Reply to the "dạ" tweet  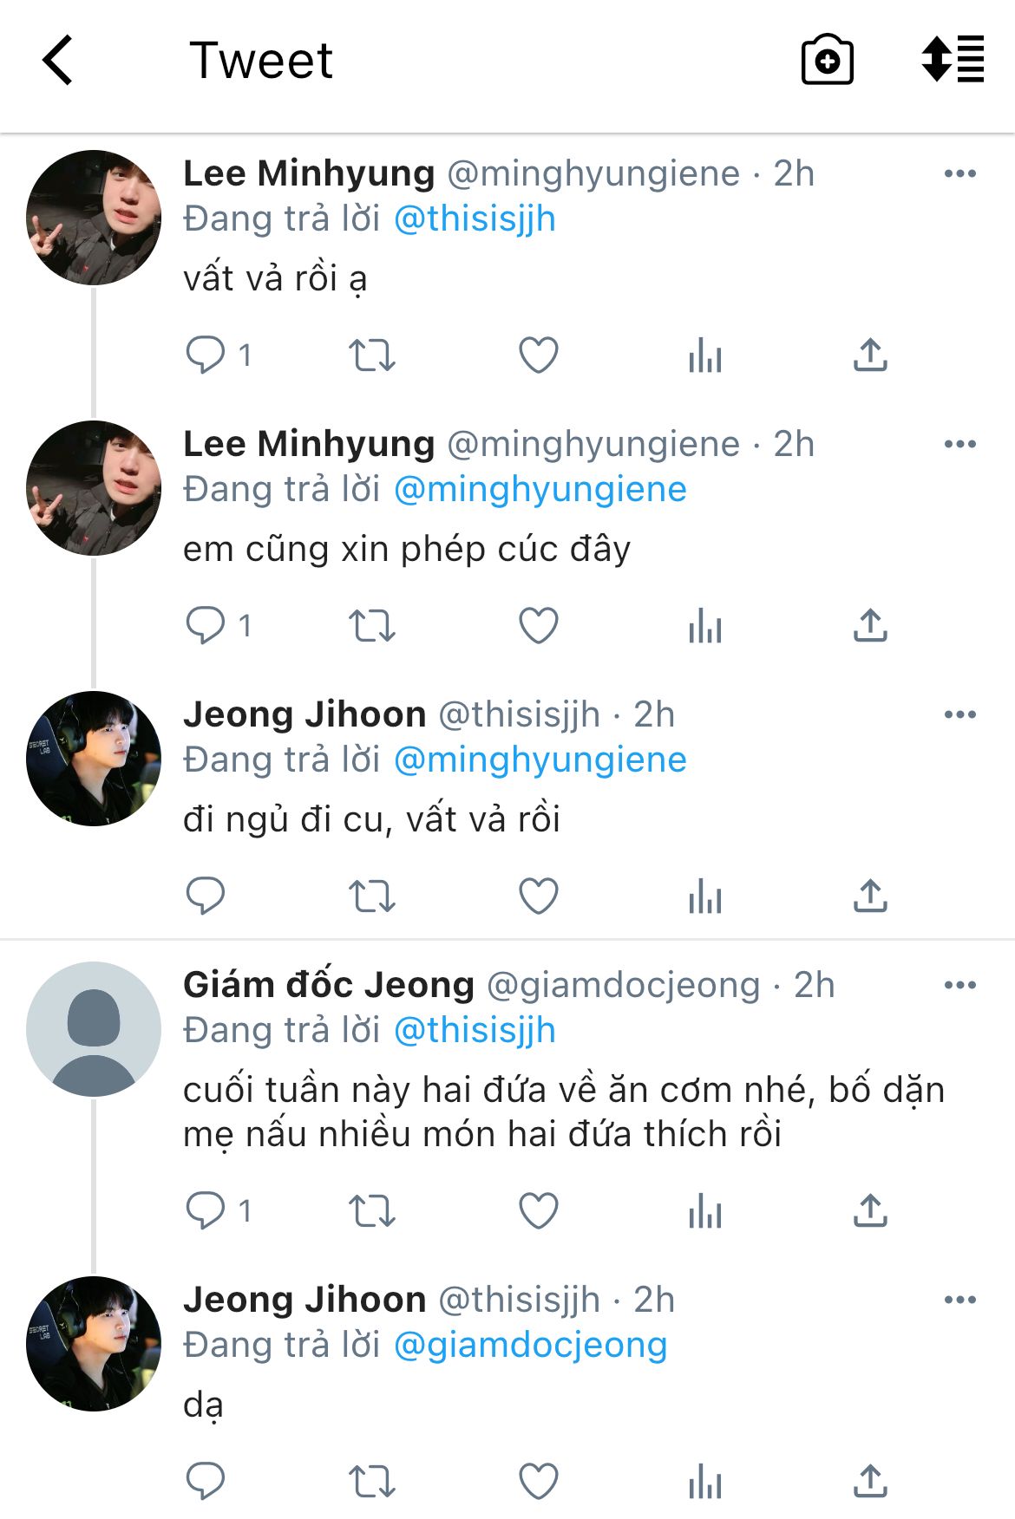tap(206, 1482)
